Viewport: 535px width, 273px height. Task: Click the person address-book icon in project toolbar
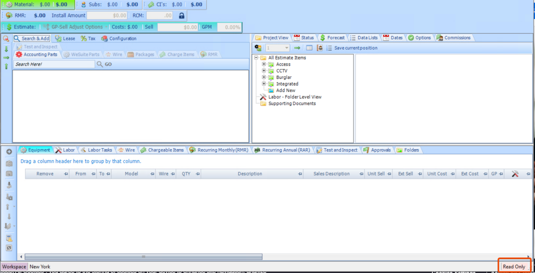click(x=320, y=48)
